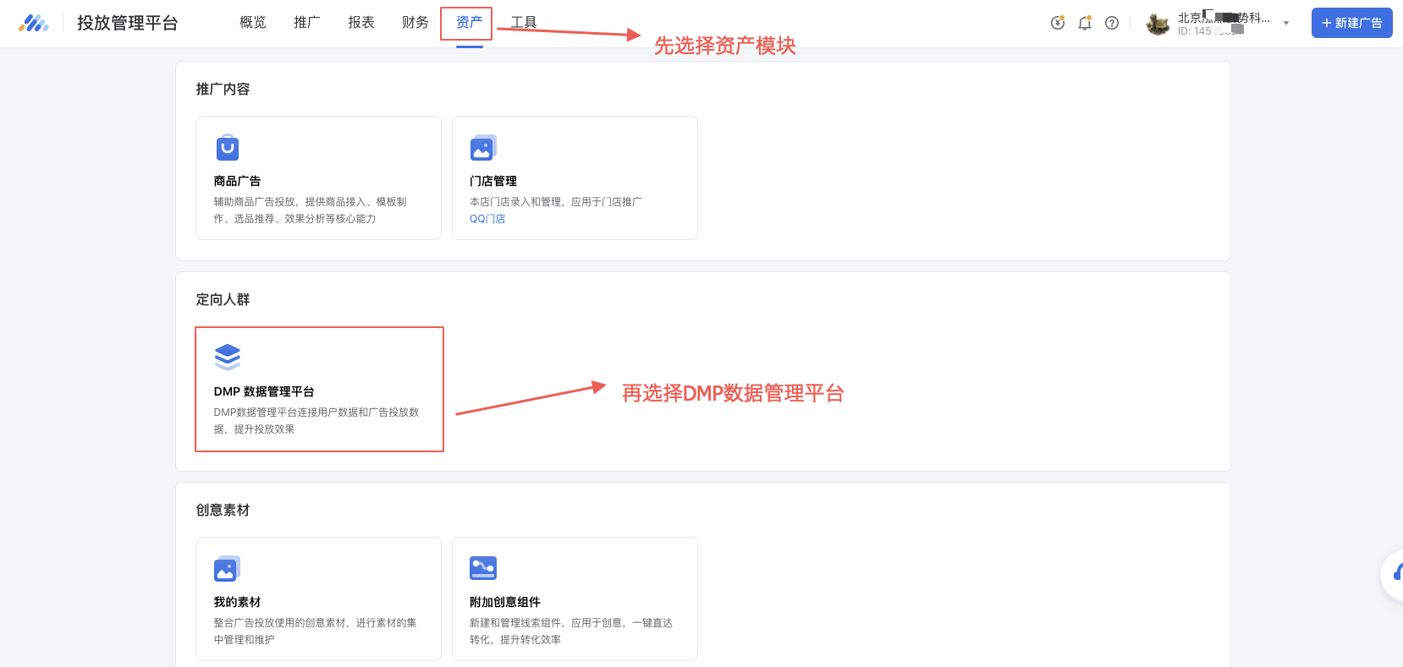Click the 我的素材 description text
This screenshot has width=1403, height=667.
tap(315, 631)
